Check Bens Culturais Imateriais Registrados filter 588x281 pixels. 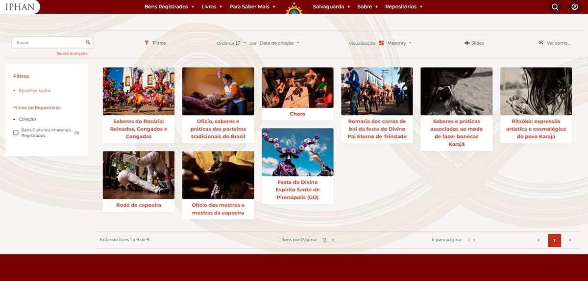pos(16,133)
